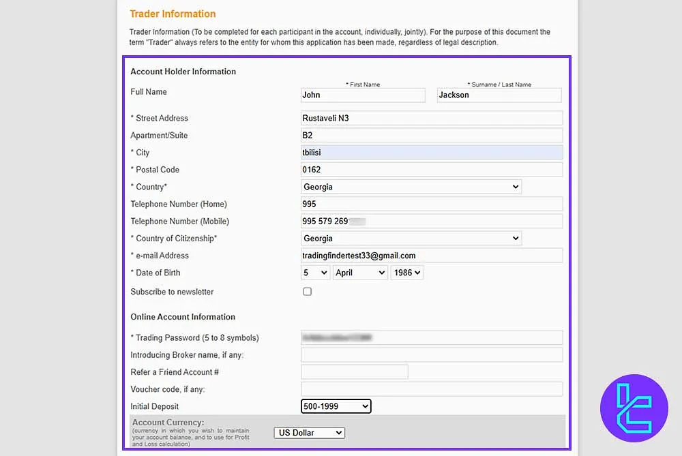Click the Postal Code field 0162
The width and height of the screenshot is (682, 456).
pos(432,170)
